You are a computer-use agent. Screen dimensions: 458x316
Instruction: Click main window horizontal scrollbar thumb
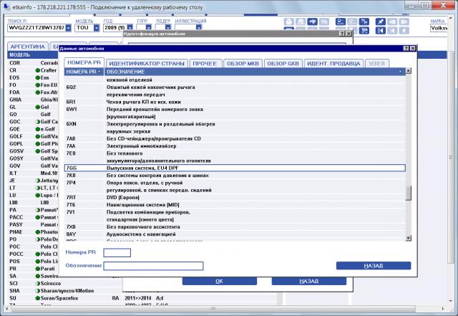(x=213, y=309)
